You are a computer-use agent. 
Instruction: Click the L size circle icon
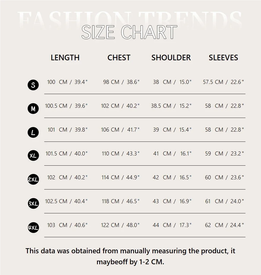pyautogui.click(x=33, y=132)
